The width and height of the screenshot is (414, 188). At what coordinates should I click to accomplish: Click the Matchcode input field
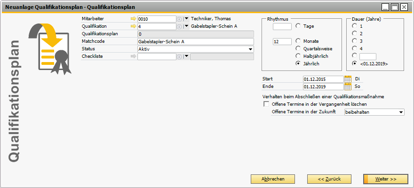click(196, 42)
